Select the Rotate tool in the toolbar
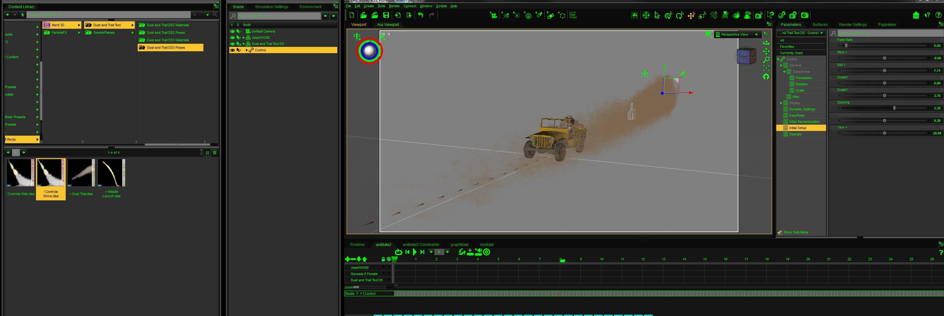The width and height of the screenshot is (944, 316). click(680, 15)
